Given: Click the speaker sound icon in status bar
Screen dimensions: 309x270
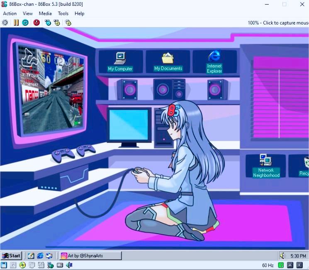Looking at the screenshot, I should click(x=69, y=265).
